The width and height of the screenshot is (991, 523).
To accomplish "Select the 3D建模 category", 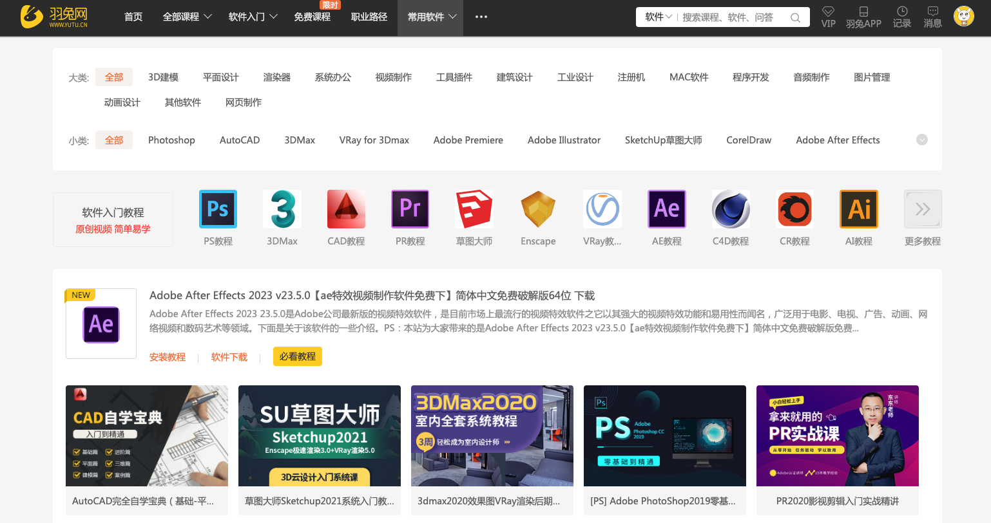I will (163, 77).
